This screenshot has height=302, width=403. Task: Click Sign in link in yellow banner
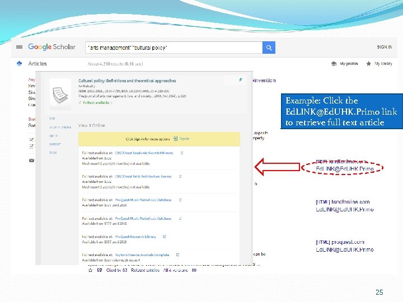click(x=184, y=139)
